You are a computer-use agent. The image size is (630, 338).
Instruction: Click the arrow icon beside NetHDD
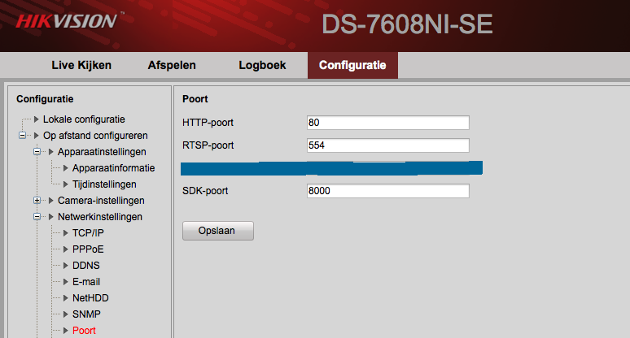[x=65, y=298]
